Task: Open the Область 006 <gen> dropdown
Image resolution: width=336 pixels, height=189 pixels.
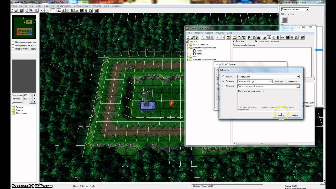Action: pyautogui.click(x=255, y=81)
